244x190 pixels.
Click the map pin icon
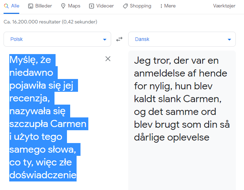[x=63, y=6]
